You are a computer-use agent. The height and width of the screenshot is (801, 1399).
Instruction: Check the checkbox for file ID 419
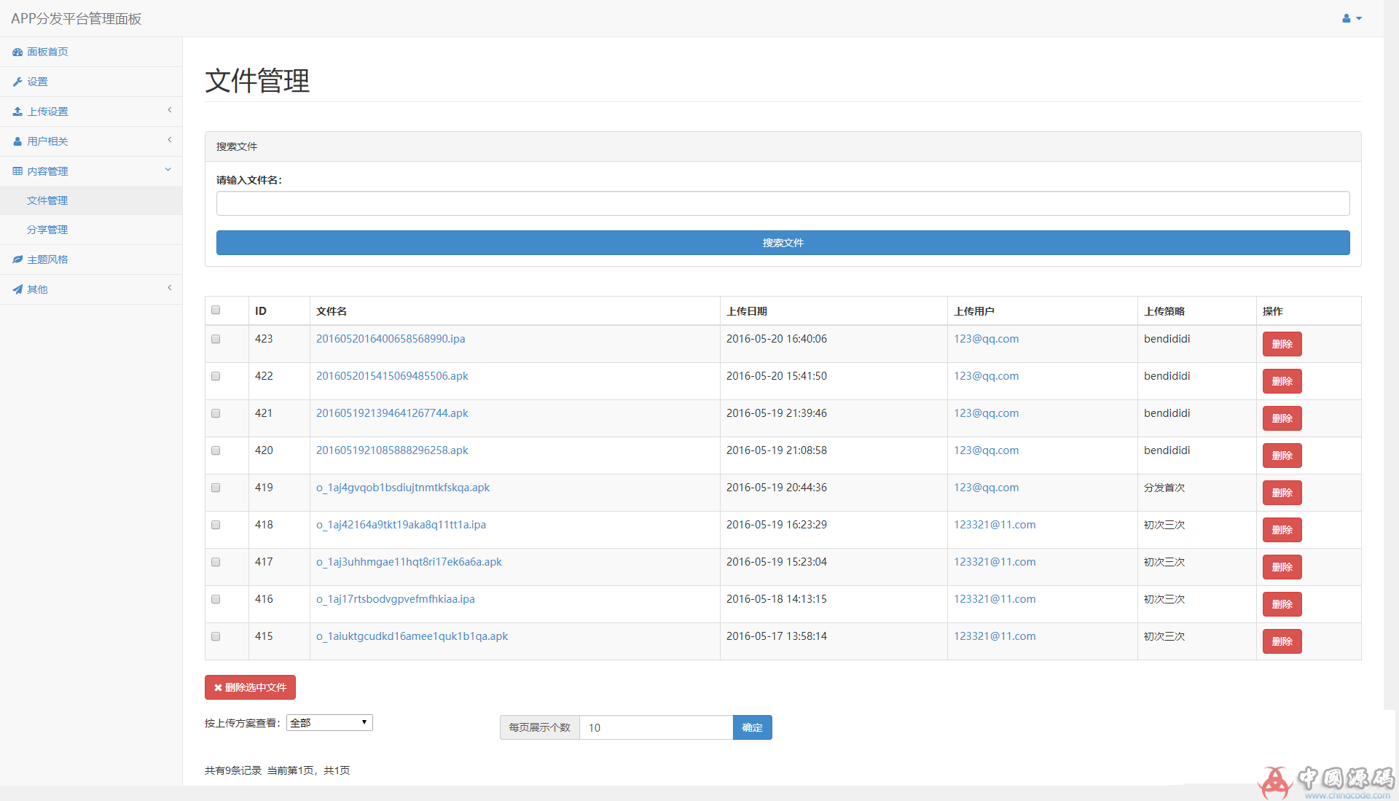tap(216, 488)
